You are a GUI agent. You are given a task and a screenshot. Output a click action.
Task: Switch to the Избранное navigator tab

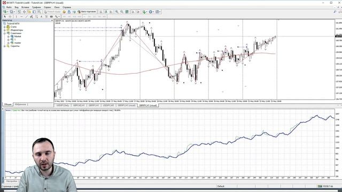pos(20,105)
